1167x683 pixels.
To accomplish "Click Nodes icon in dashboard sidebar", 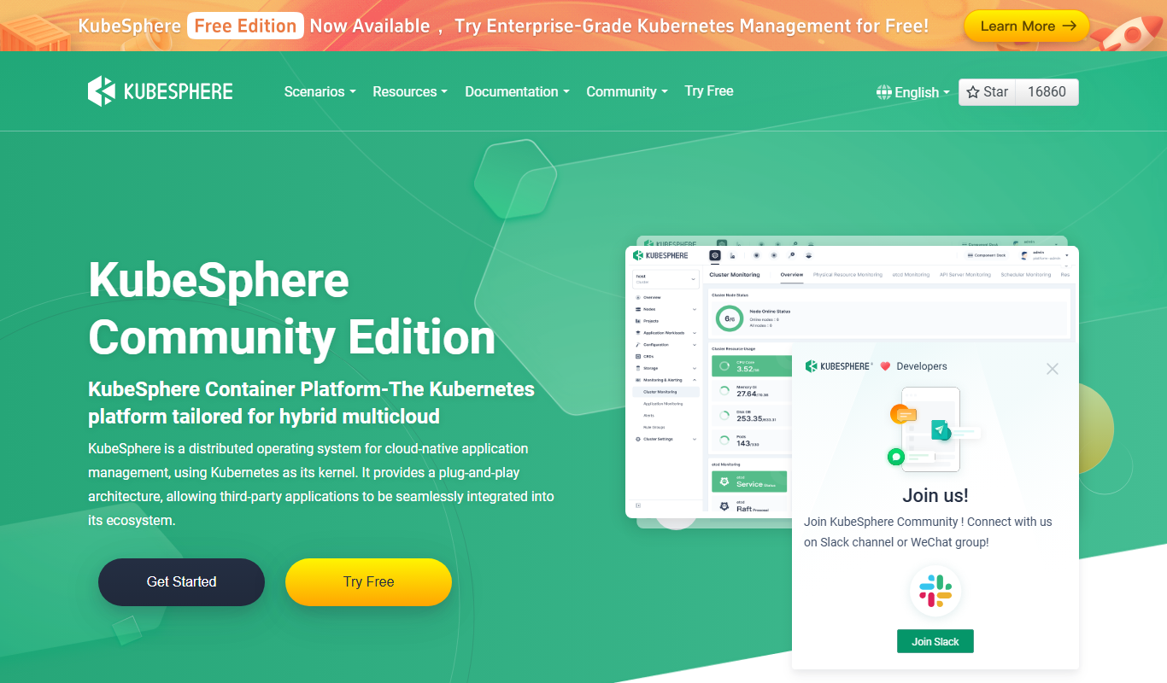I will [638, 309].
